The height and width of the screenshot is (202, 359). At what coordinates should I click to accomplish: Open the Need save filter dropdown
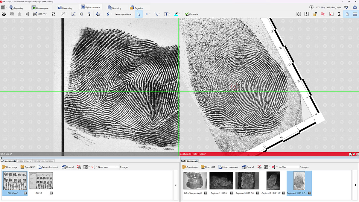pos(108,167)
